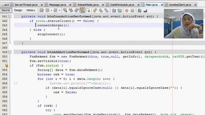Open the DataPenduduk.java tab
The image size is (205, 115).
tap(122, 5)
